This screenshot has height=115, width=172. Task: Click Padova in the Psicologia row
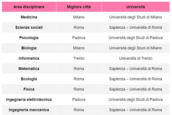pyautogui.click(x=79, y=38)
